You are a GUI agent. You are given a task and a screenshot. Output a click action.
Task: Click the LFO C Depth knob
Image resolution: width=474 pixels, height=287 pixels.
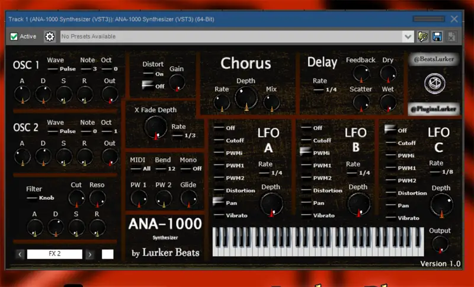[x=441, y=205]
